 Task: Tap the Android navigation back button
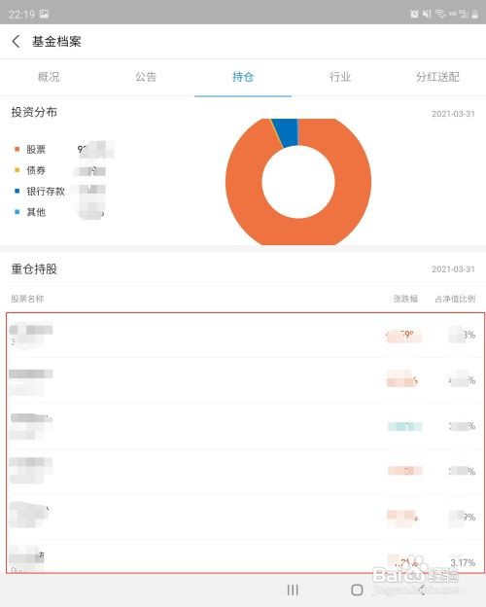pos(421,589)
